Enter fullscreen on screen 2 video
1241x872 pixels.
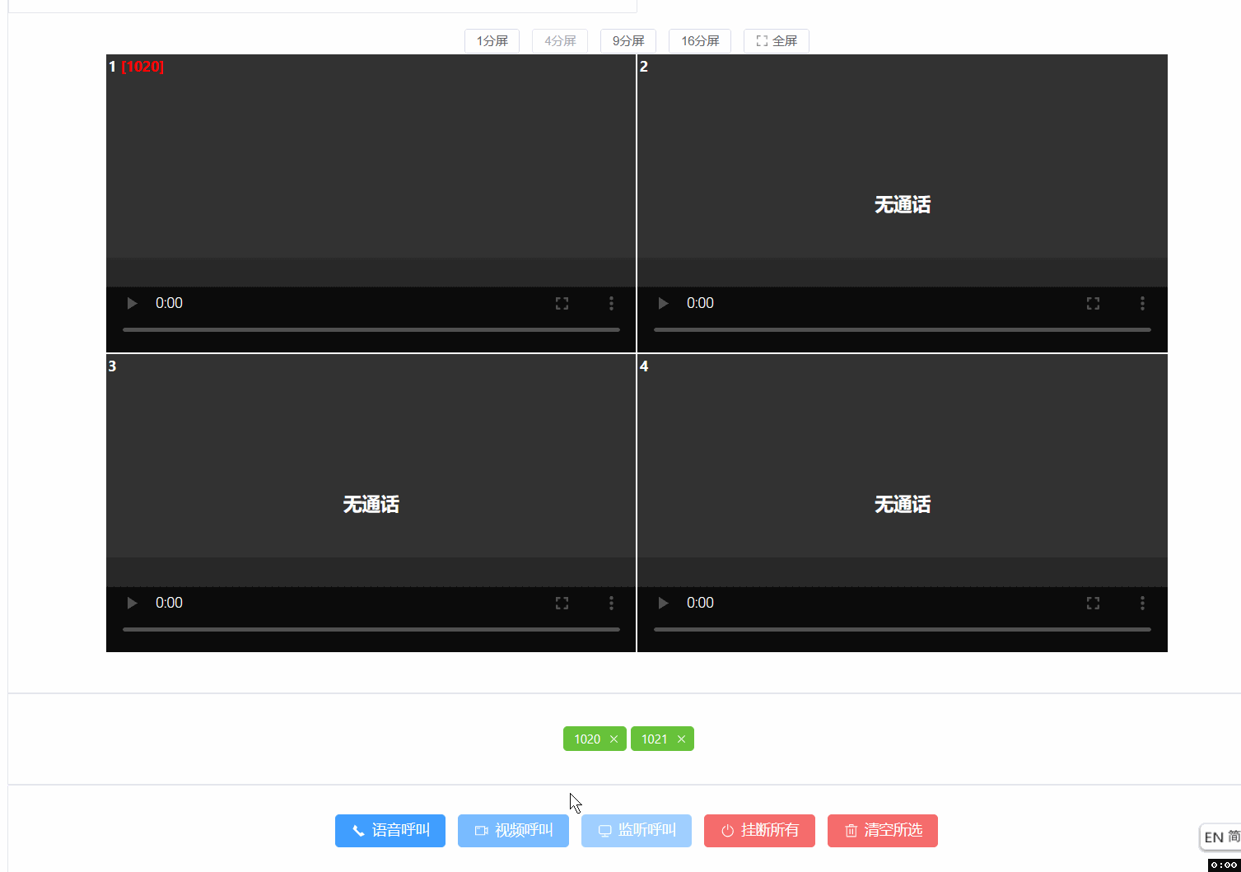point(1093,303)
